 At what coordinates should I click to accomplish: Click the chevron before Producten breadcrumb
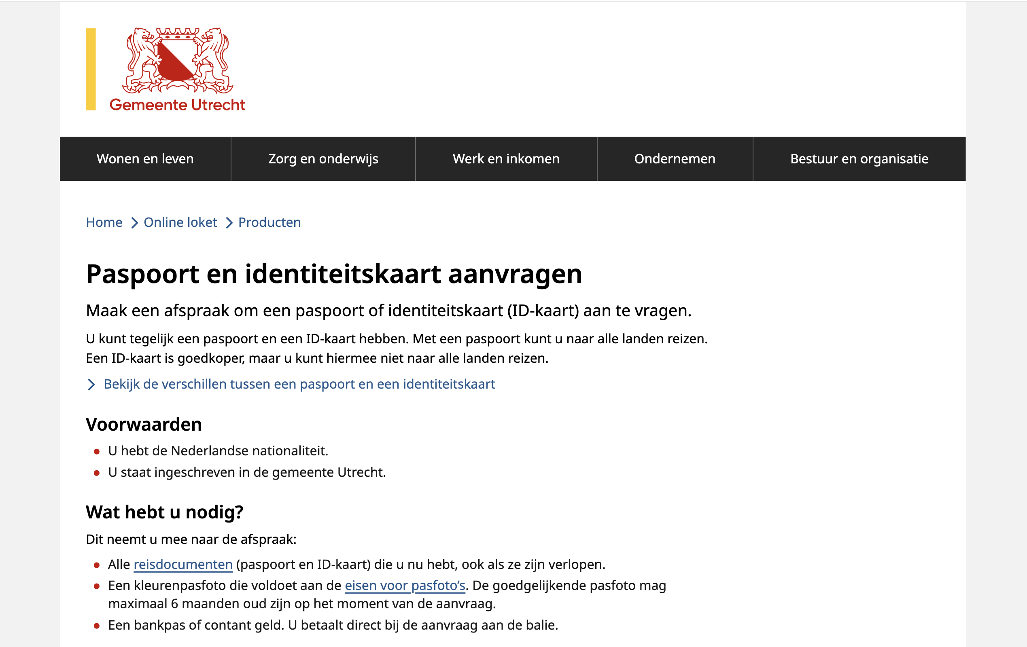click(x=229, y=223)
